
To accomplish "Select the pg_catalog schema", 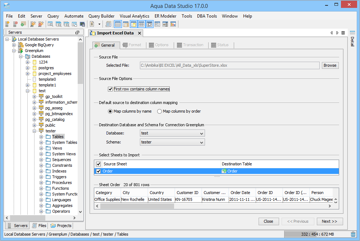I will (55, 119).
